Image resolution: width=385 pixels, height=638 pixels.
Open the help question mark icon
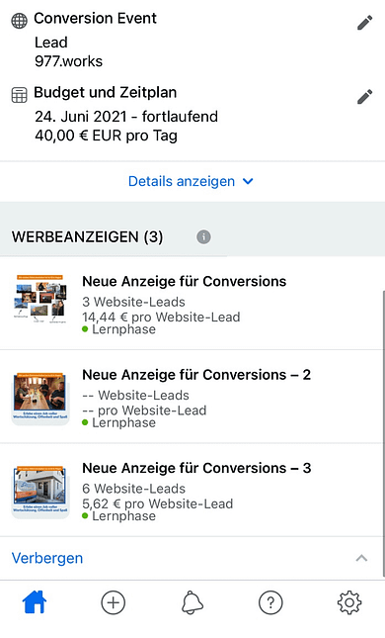[x=270, y=602]
